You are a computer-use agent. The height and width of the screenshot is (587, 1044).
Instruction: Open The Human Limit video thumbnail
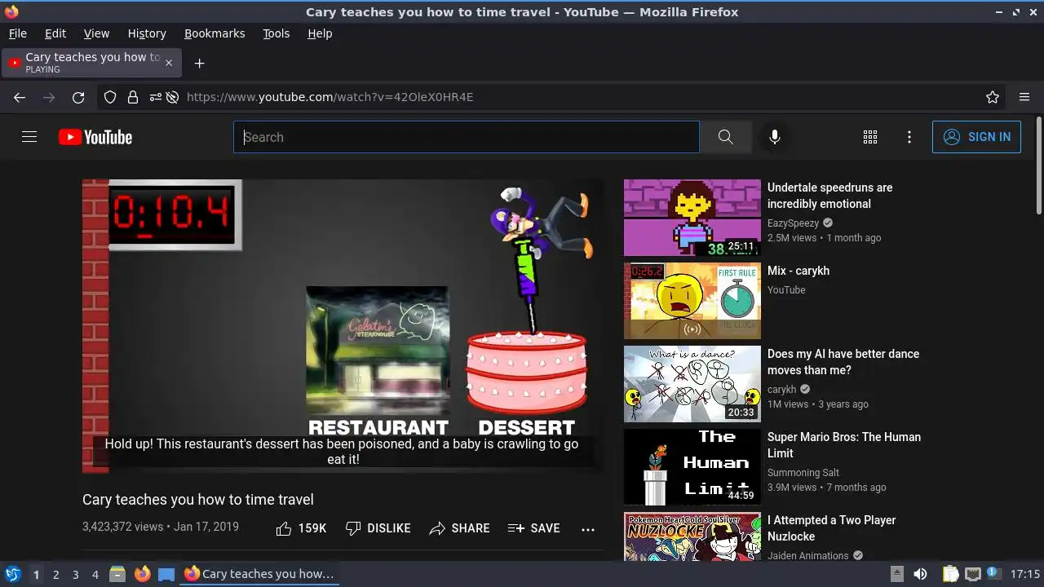(692, 467)
